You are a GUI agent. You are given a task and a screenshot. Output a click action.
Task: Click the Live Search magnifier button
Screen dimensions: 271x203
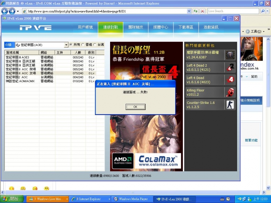click(x=263, y=11)
